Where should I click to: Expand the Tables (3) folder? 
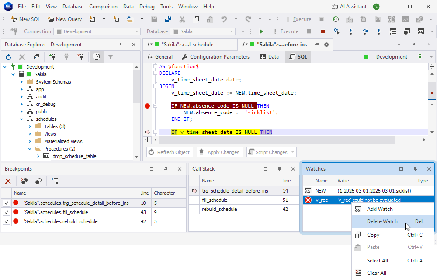[x=30, y=126]
